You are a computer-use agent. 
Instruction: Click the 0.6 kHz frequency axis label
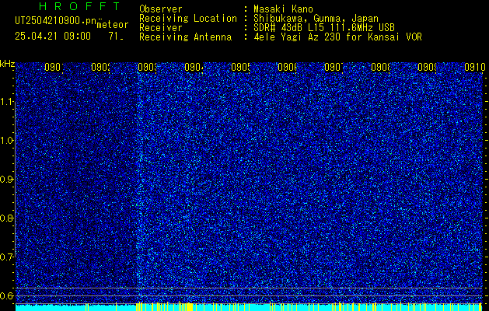tap(8, 295)
